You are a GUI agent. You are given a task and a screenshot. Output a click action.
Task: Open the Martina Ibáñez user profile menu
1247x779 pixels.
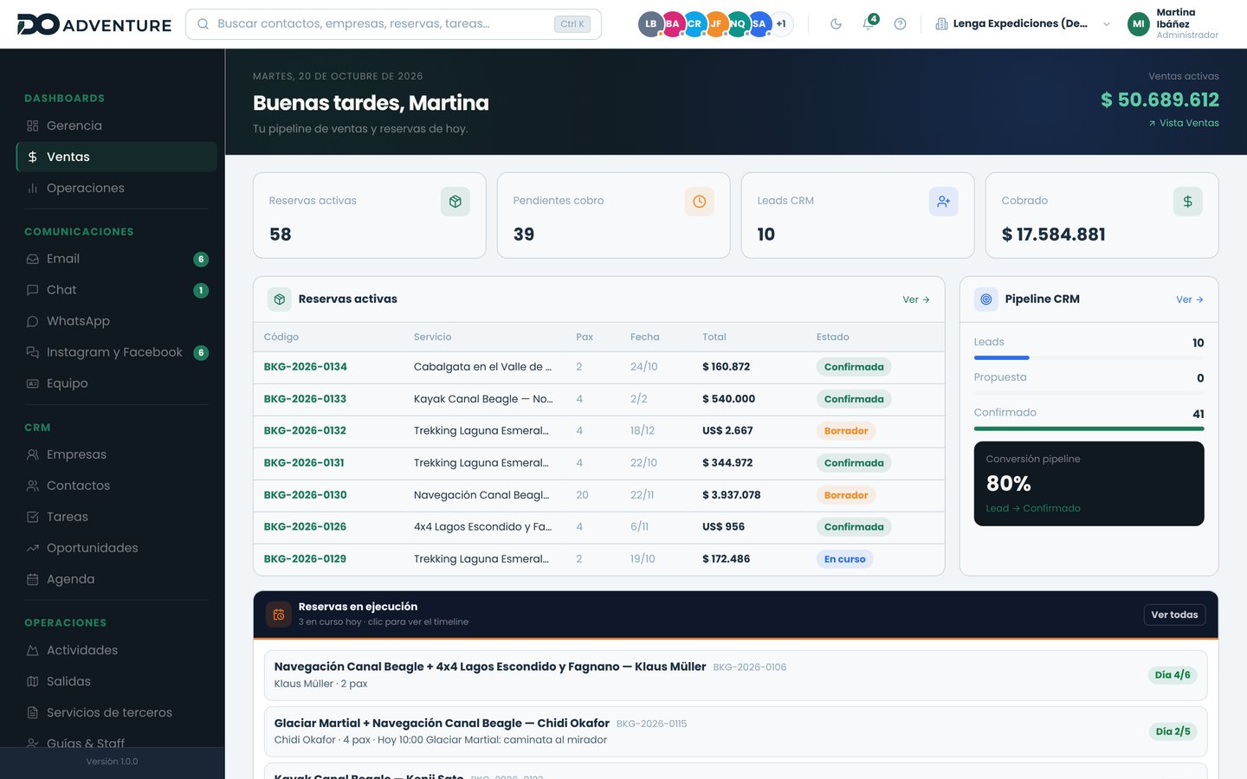1173,24
